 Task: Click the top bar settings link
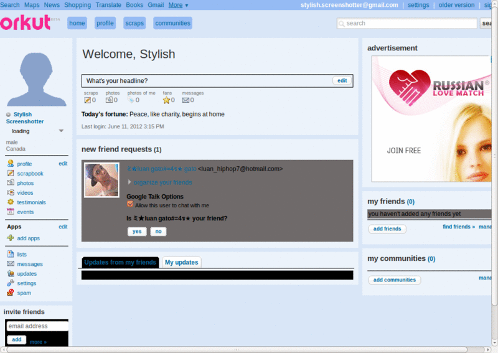tap(418, 5)
